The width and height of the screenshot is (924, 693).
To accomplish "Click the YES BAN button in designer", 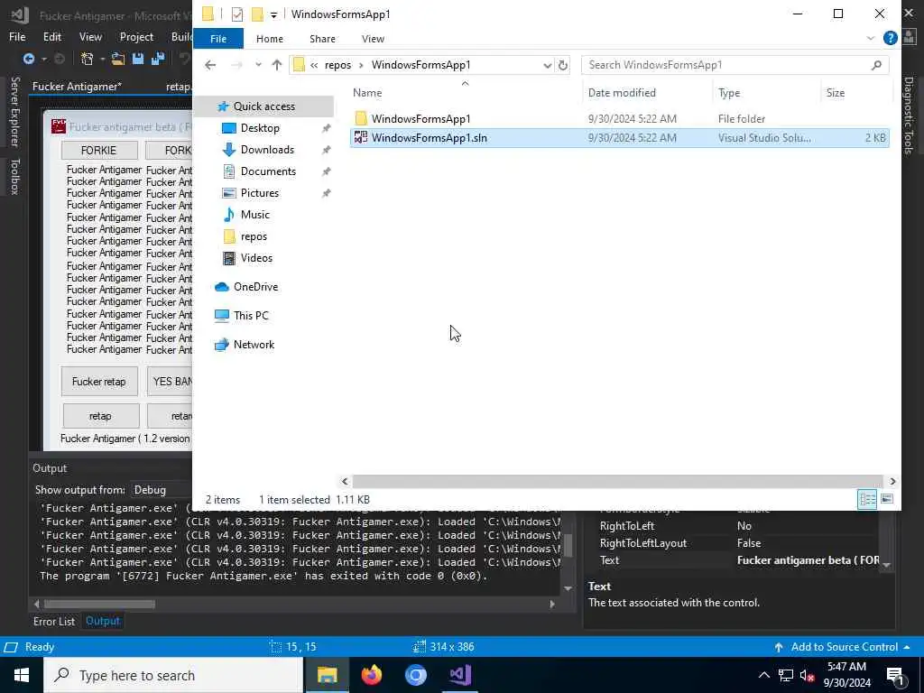I will (171, 382).
